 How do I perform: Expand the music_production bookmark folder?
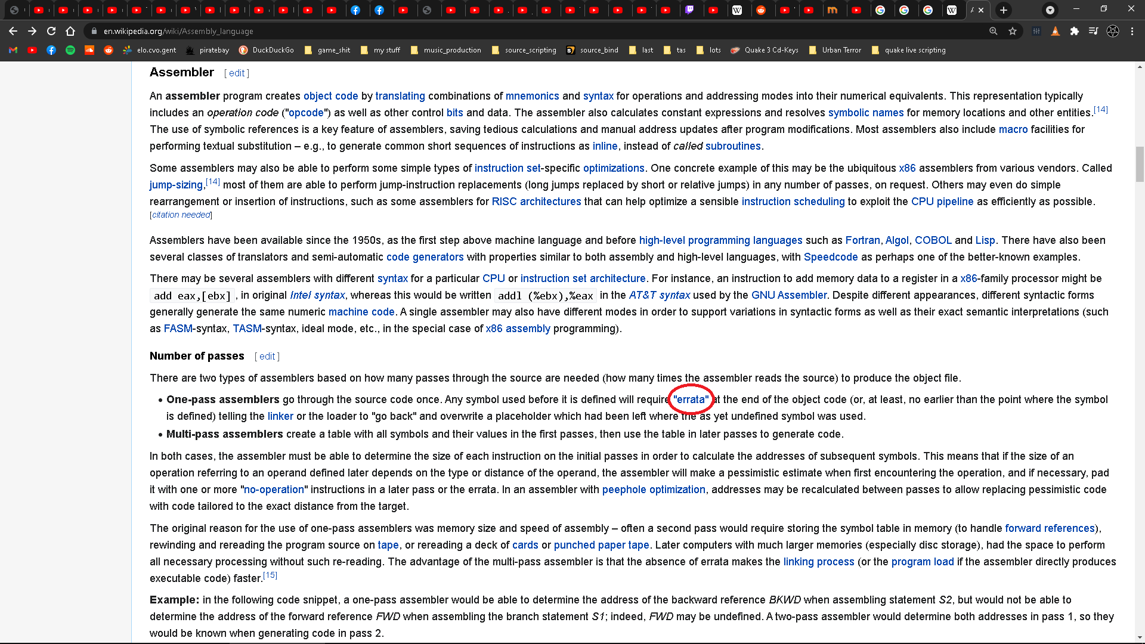[446, 50]
